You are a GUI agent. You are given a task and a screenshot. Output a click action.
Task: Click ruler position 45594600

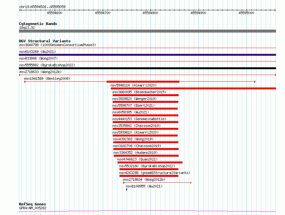[54, 13]
